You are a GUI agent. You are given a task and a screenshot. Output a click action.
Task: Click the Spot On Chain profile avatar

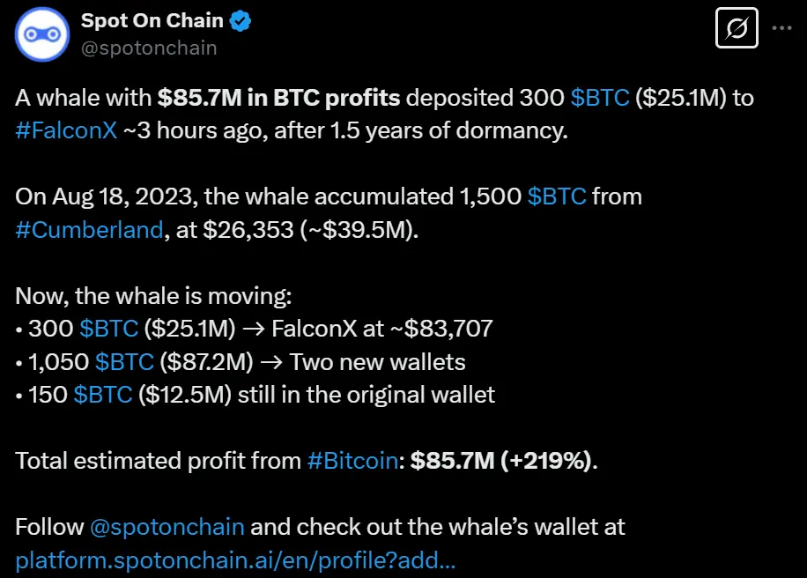pyautogui.click(x=43, y=34)
